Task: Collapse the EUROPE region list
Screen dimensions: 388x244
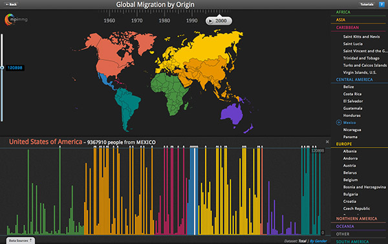Action: [344, 144]
